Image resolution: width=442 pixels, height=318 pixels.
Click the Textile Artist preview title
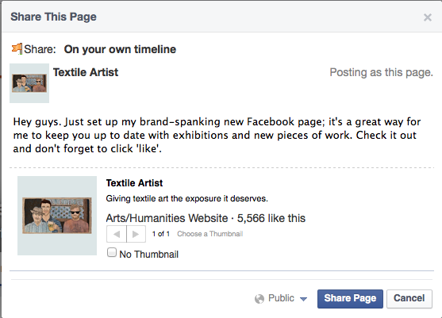[x=134, y=183]
